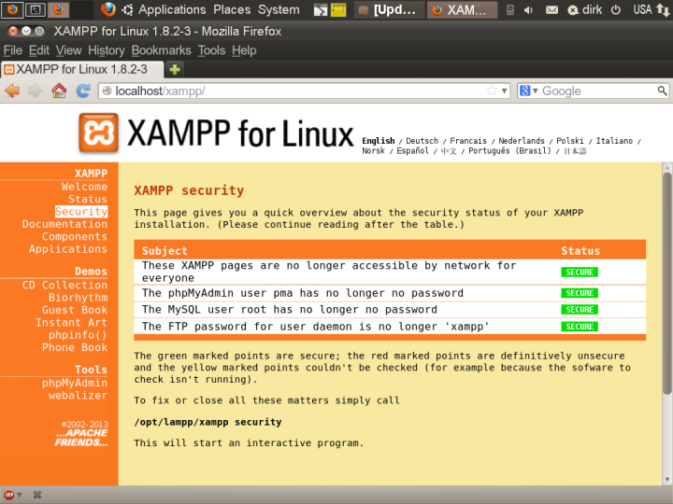Click the page's vertical scrollbar
The width and height of the screenshot is (673, 504).
point(666,280)
